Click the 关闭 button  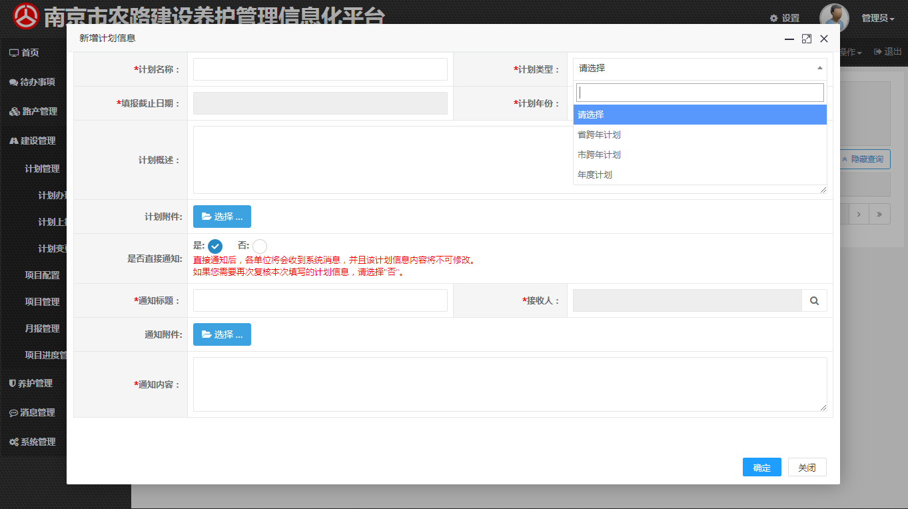pyautogui.click(x=807, y=468)
